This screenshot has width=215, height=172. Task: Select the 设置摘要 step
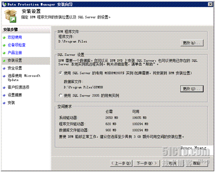pyautogui.click(x=15, y=95)
